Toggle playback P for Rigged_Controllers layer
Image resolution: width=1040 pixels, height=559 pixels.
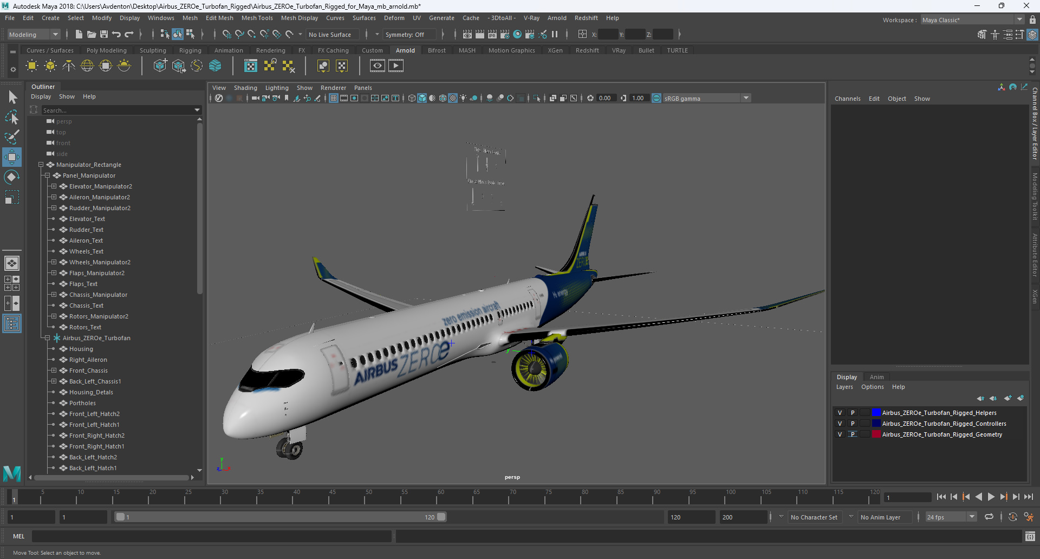click(853, 424)
